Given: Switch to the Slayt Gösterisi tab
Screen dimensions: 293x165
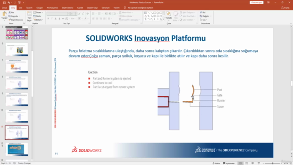Looking at the screenshot, I should click(x=68, y=8).
